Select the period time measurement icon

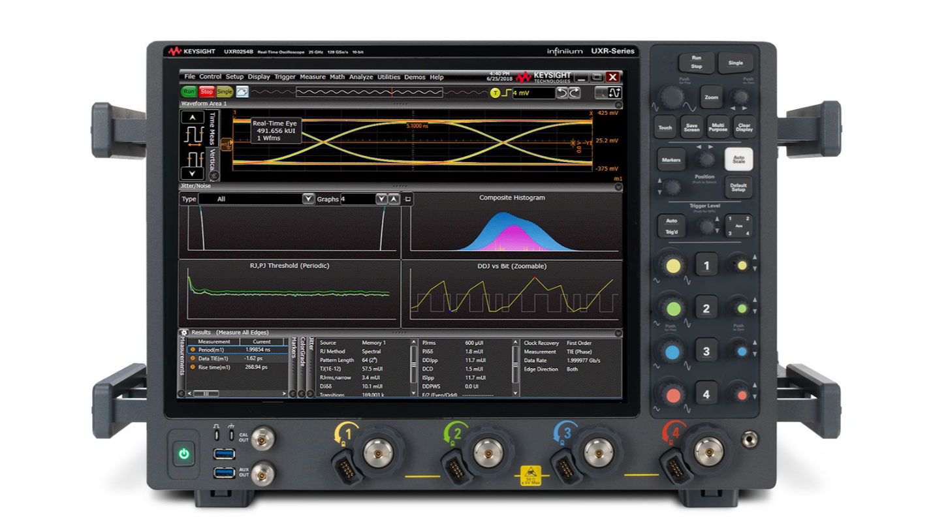click(x=193, y=136)
